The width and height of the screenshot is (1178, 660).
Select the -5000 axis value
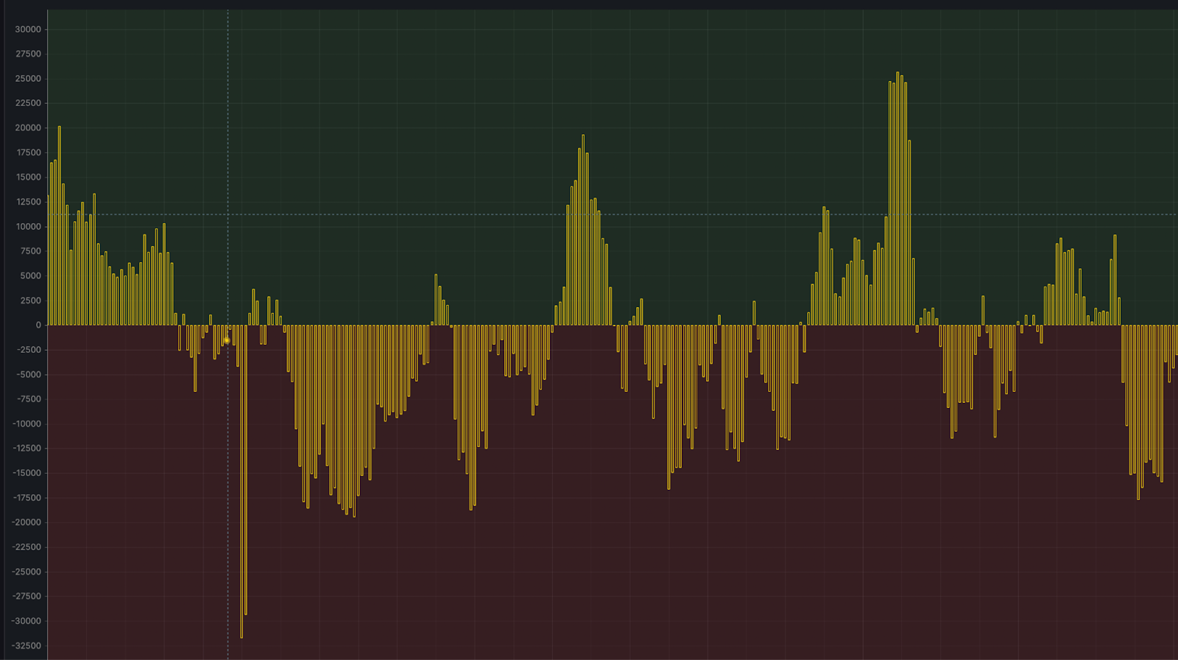[x=29, y=374]
